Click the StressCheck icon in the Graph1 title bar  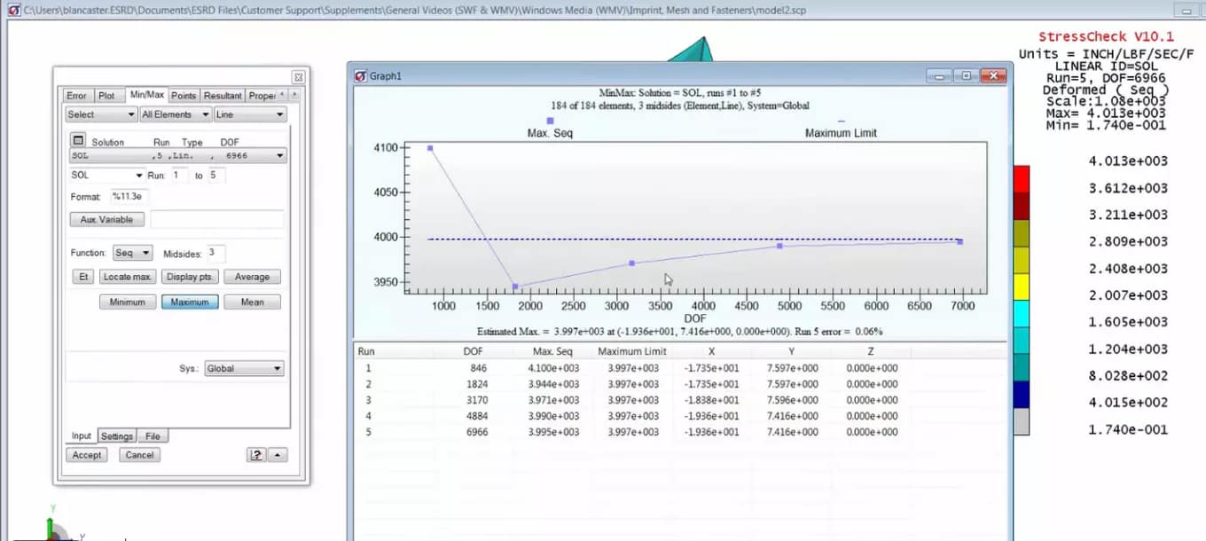359,76
